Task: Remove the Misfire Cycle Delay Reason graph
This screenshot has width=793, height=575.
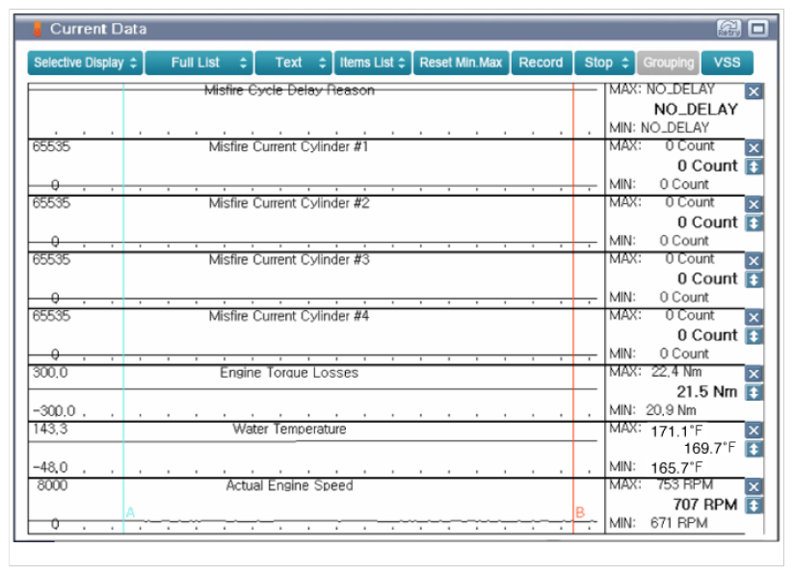Action: pyautogui.click(x=754, y=91)
